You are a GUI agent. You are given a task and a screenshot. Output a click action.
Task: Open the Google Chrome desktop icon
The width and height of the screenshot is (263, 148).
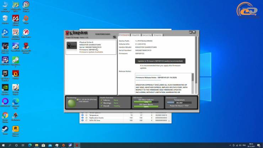[x=5, y=117]
